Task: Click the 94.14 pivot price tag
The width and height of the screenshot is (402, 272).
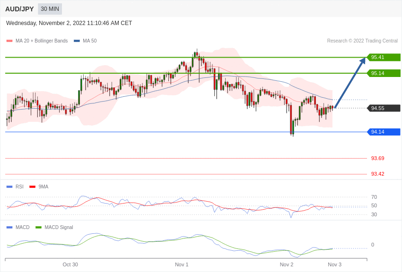Action: click(384, 132)
